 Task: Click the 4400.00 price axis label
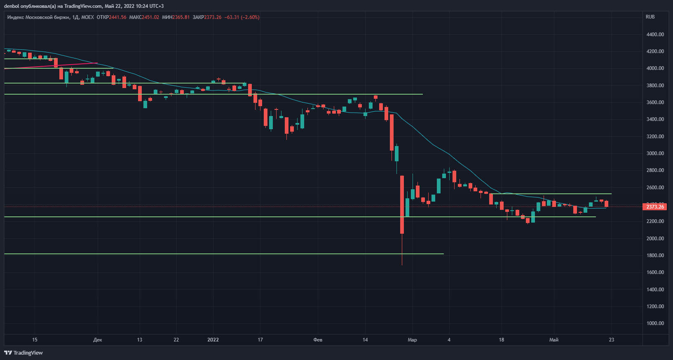click(655, 35)
